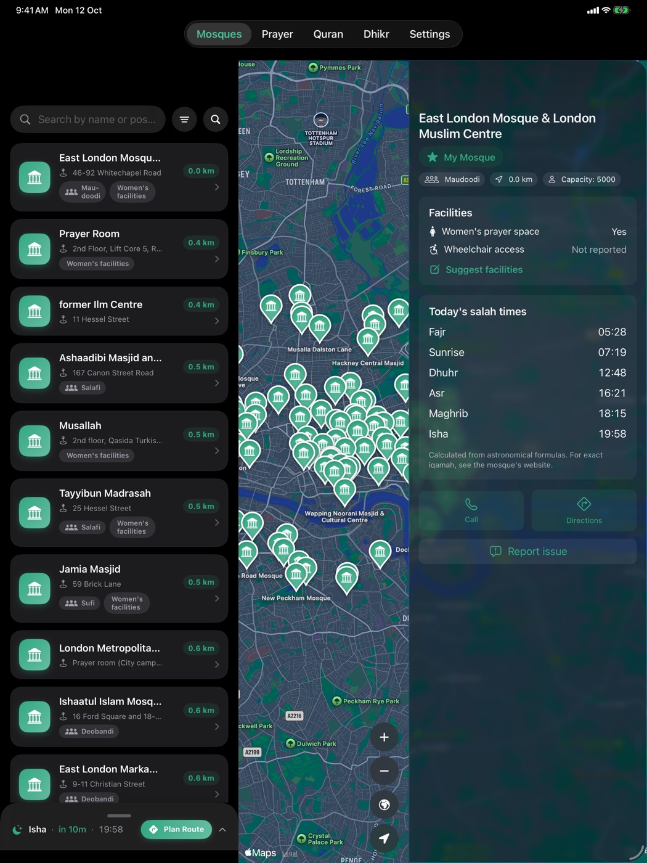Select Musalla Dalston Lane map pin
The image size is (647, 863).
tap(319, 327)
